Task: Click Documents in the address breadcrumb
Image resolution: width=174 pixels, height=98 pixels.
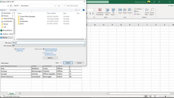Action: point(24,6)
